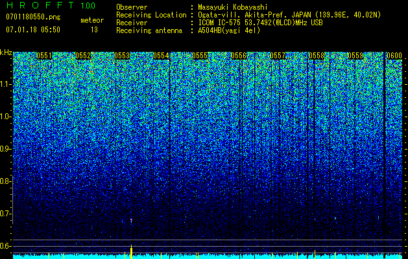Viewport: 408px width, 259px height.
Task: Click the 0.8 kHz frequency label
Action: tap(6, 181)
